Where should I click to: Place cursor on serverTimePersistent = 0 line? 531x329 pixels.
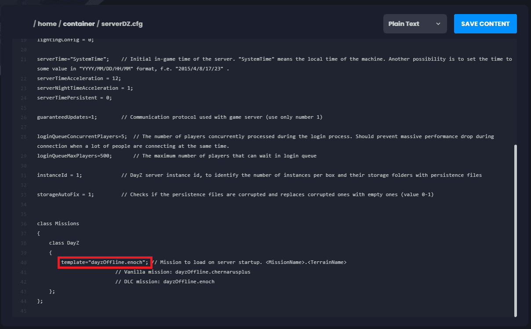click(x=74, y=98)
